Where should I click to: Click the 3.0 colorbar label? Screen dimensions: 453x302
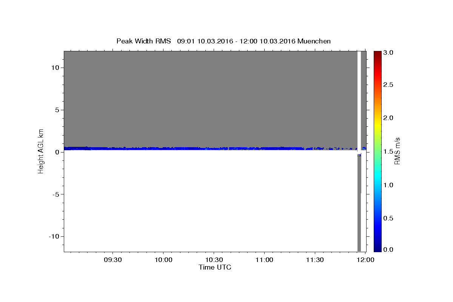[388, 53]
